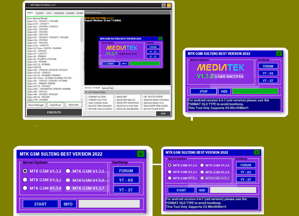The height and width of the screenshot is (216, 299).
Task: Click INFO in the V1.3.7 load success dialog
Action: (x=124, y=63)
